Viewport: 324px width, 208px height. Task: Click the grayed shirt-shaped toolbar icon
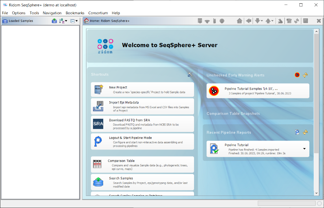(x=289, y=21)
